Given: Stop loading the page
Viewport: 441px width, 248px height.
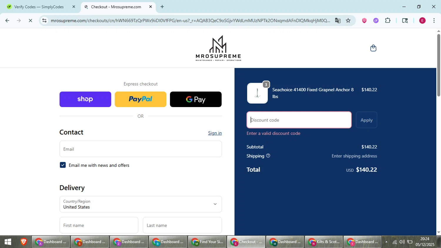Looking at the screenshot, I should (30, 21).
